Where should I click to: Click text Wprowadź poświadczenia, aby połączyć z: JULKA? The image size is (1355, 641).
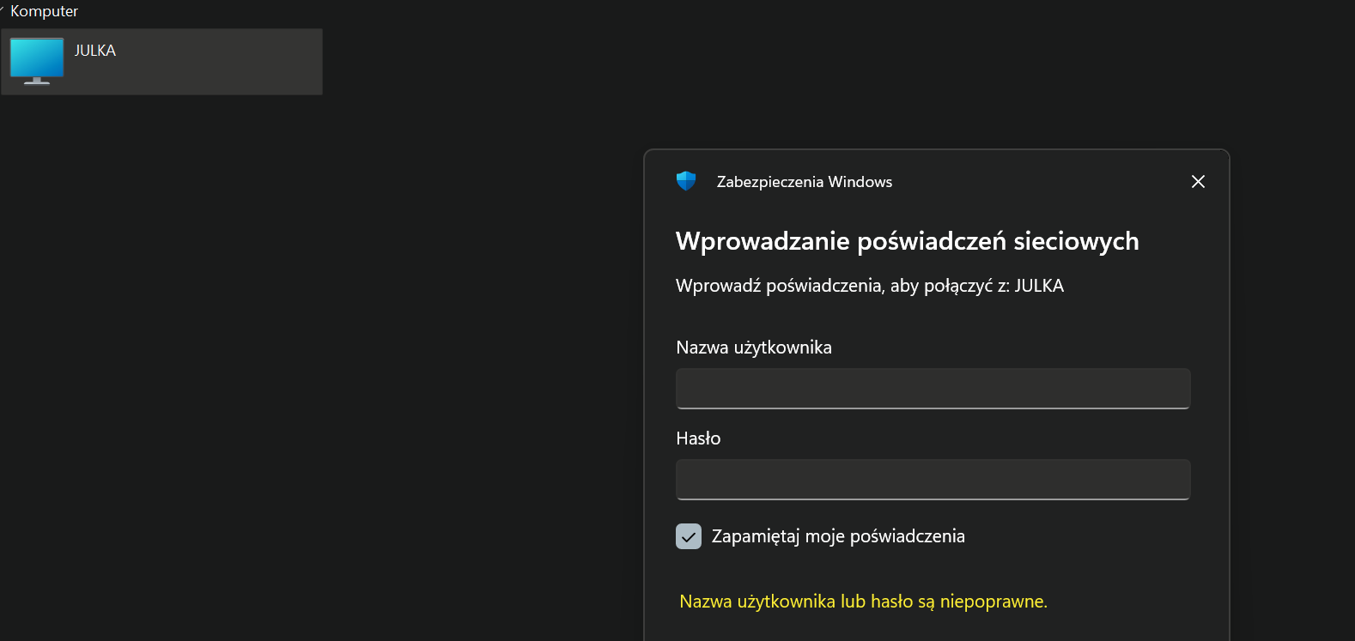tap(870, 286)
